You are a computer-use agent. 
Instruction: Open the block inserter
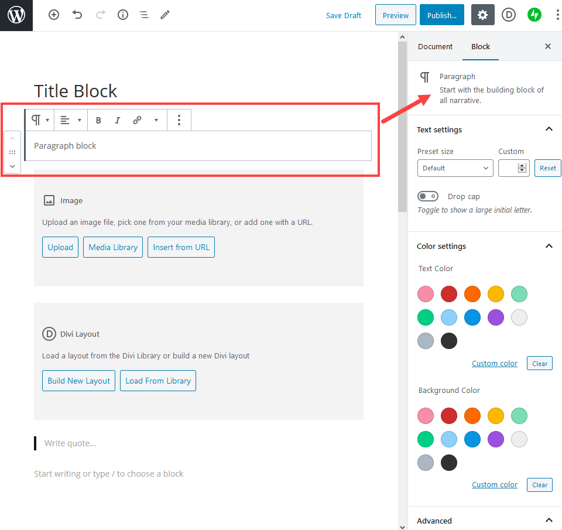tap(53, 15)
